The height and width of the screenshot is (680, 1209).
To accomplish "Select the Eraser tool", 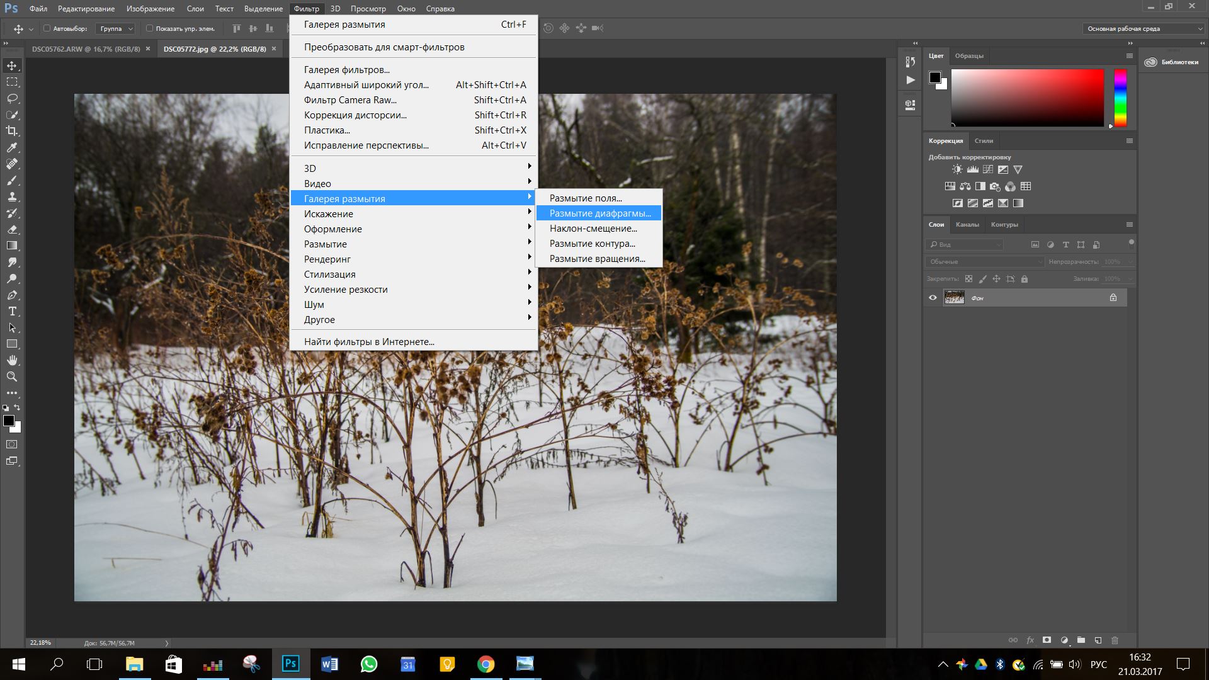I will 12,229.
